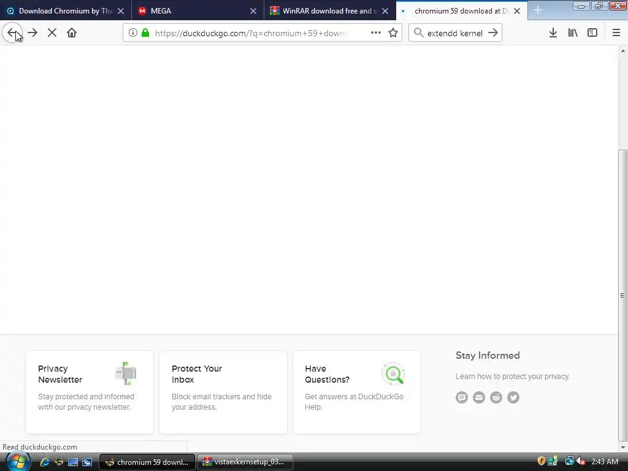Open the Library icon in toolbar

click(573, 33)
